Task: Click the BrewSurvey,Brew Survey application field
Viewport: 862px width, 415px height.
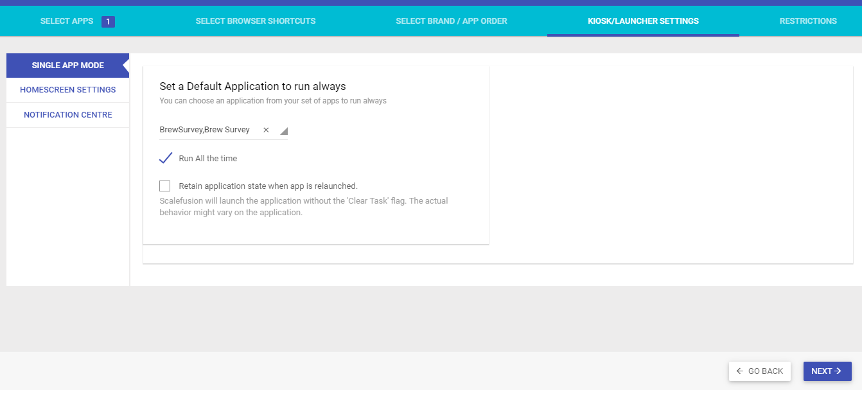Action: tap(224, 130)
